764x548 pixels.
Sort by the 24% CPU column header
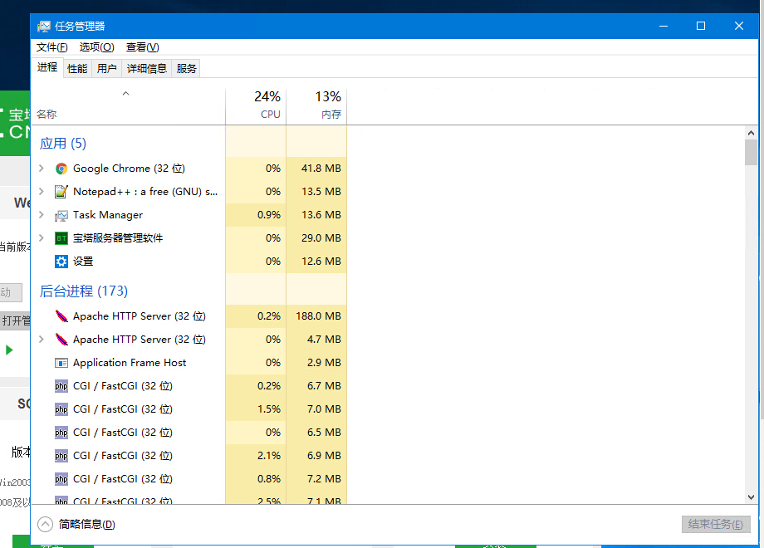(x=256, y=106)
